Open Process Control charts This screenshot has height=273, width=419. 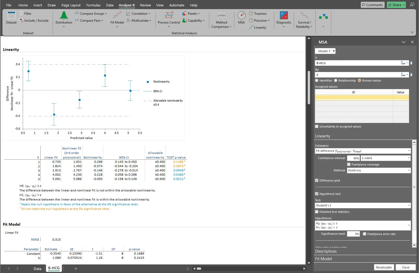169,19
